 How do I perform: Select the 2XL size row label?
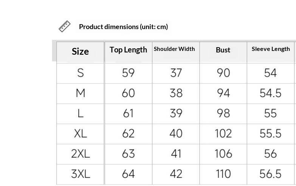coord(80,154)
